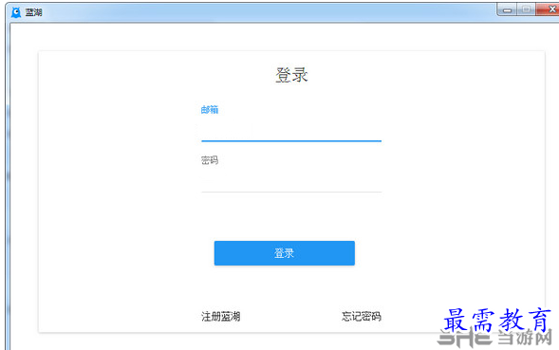
Task: Focus the 密码 password input field
Action: 291,182
